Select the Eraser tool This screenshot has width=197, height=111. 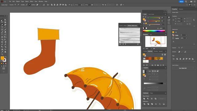click(x=5, y=32)
